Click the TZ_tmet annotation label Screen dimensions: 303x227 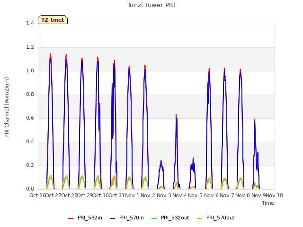click(53, 20)
